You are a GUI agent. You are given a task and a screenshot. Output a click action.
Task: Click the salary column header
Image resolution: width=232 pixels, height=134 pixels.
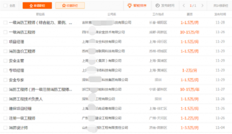(x=190, y=14)
